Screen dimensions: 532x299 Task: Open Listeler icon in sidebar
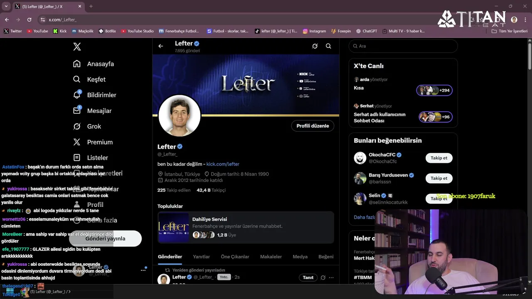[x=77, y=158]
